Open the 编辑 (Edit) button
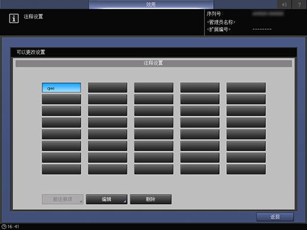The width and height of the screenshot is (307, 230). 107,199
